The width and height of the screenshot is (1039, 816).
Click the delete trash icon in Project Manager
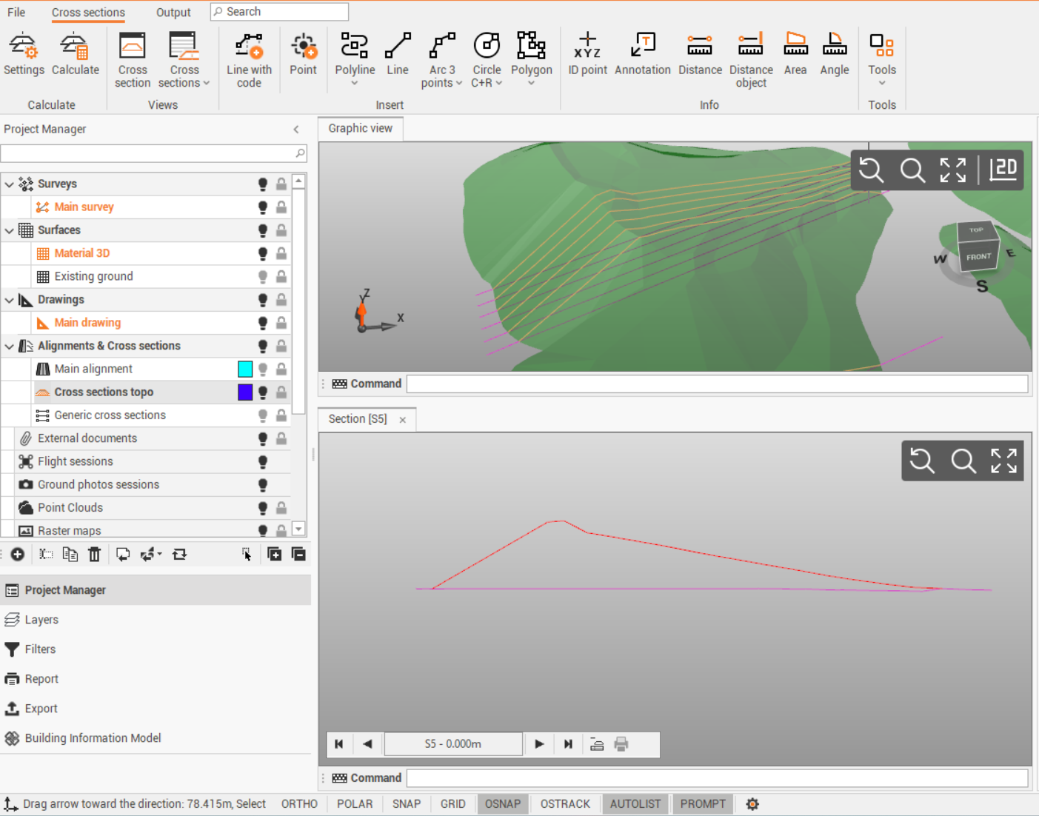point(94,555)
